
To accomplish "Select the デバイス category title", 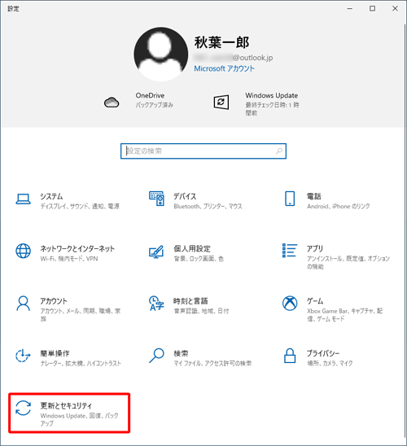I will [185, 196].
